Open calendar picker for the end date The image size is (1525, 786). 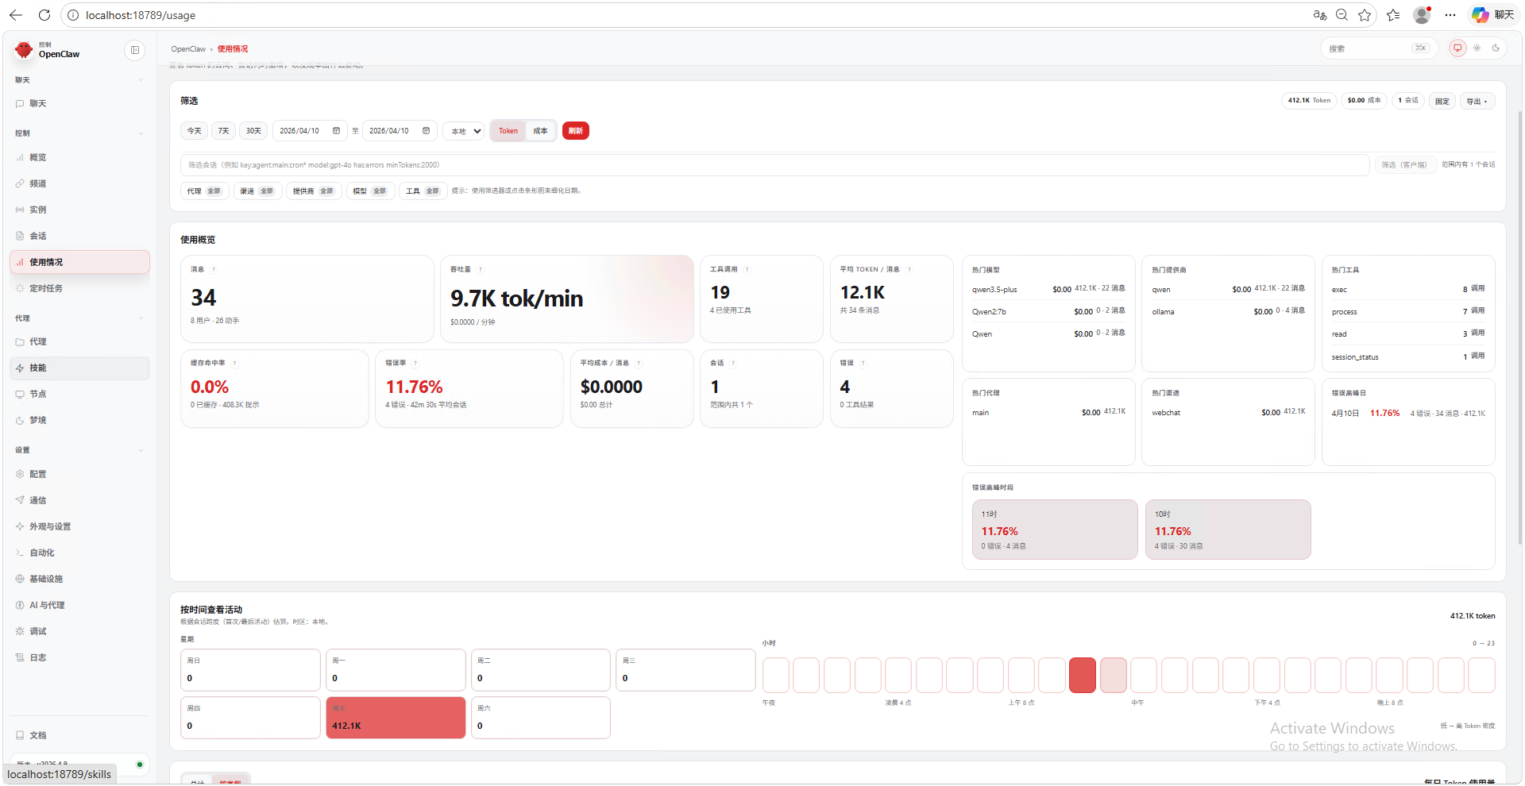tap(426, 131)
